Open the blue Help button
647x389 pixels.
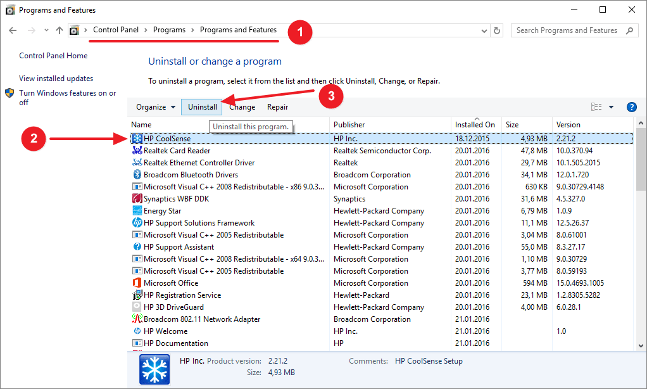click(x=631, y=107)
